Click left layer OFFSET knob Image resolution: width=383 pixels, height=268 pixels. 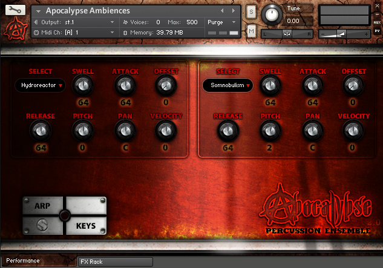click(x=166, y=85)
